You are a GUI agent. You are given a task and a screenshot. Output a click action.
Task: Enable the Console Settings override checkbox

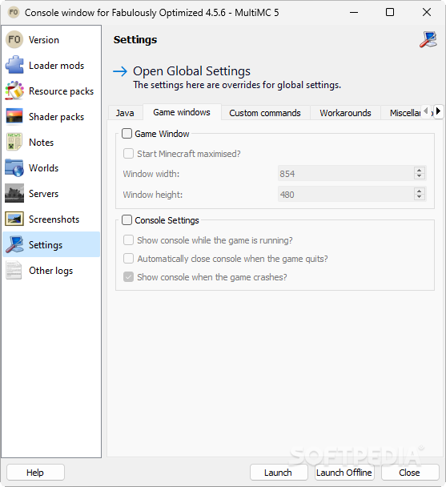pyautogui.click(x=127, y=220)
